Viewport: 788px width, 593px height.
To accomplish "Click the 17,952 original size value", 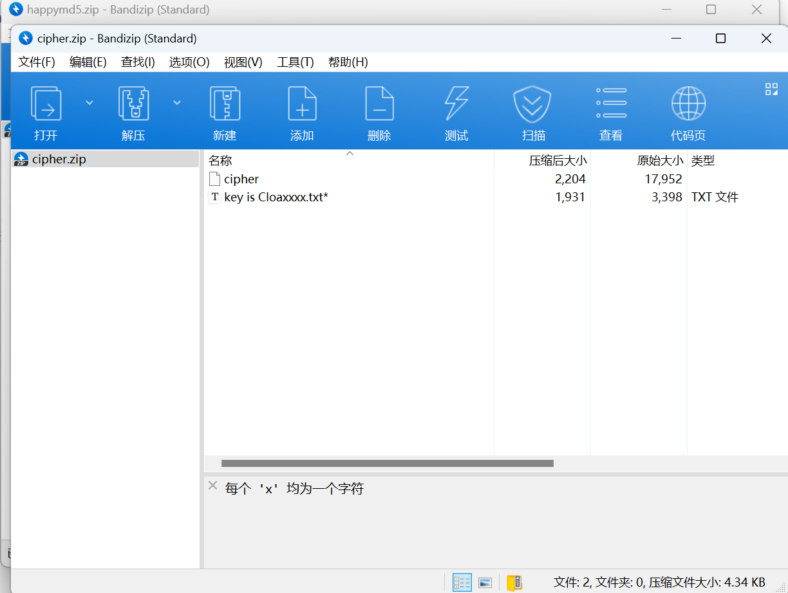I will tap(663, 179).
